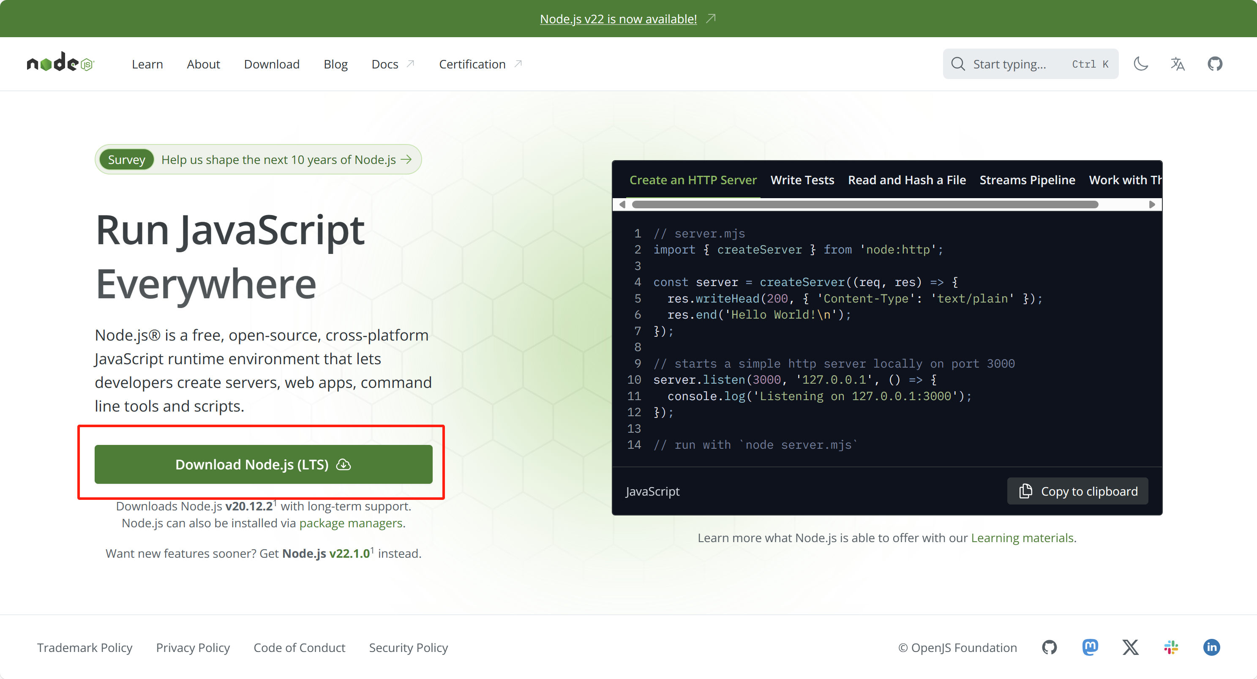
Task: Switch to the Write Tests tab
Action: (x=802, y=180)
